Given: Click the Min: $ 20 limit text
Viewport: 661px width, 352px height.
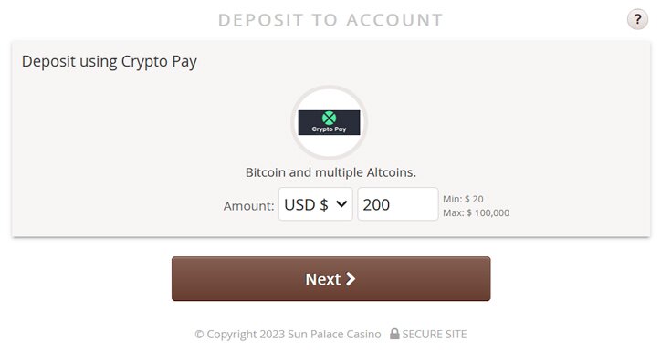Looking at the screenshot, I should click(463, 199).
